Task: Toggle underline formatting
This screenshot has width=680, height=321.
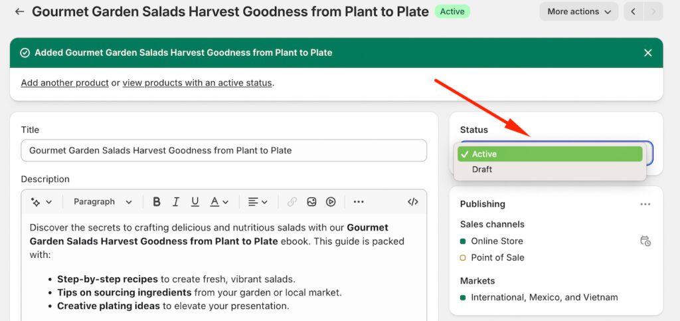Action: (x=195, y=201)
